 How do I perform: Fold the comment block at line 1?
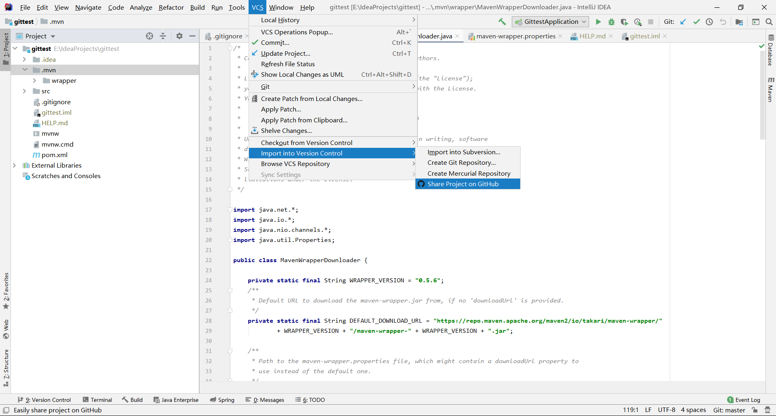230,48
